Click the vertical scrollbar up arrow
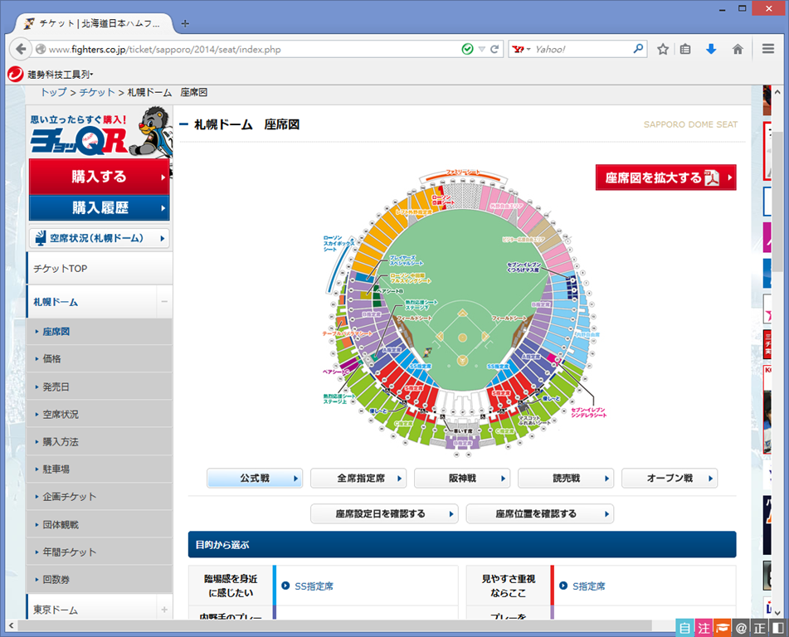This screenshot has width=789, height=637. [777, 92]
